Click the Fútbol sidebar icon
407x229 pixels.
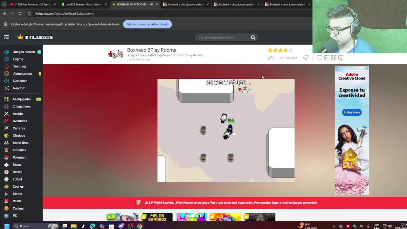(x=6, y=179)
